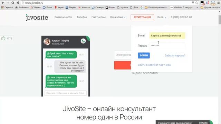Open the Другие закладки folder

[210, 7]
